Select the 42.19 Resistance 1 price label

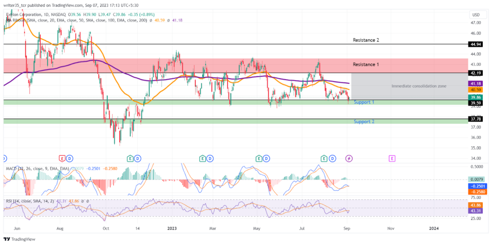click(x=476, y=73)
